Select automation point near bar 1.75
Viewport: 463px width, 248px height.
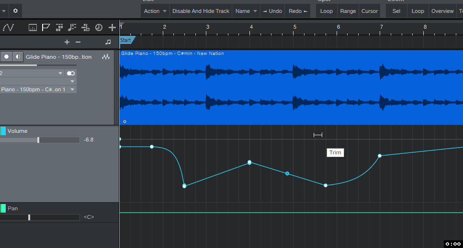(152, 147)
